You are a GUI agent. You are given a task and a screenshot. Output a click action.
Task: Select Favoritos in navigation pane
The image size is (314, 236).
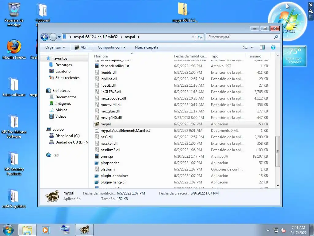click(60, 58)
